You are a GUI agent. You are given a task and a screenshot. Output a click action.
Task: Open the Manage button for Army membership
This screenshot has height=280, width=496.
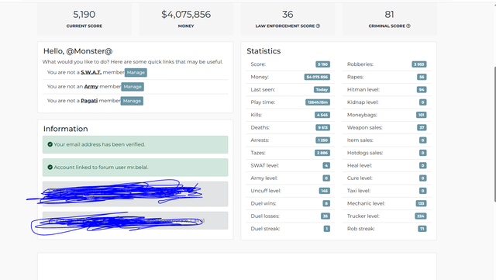click(133, 87)
